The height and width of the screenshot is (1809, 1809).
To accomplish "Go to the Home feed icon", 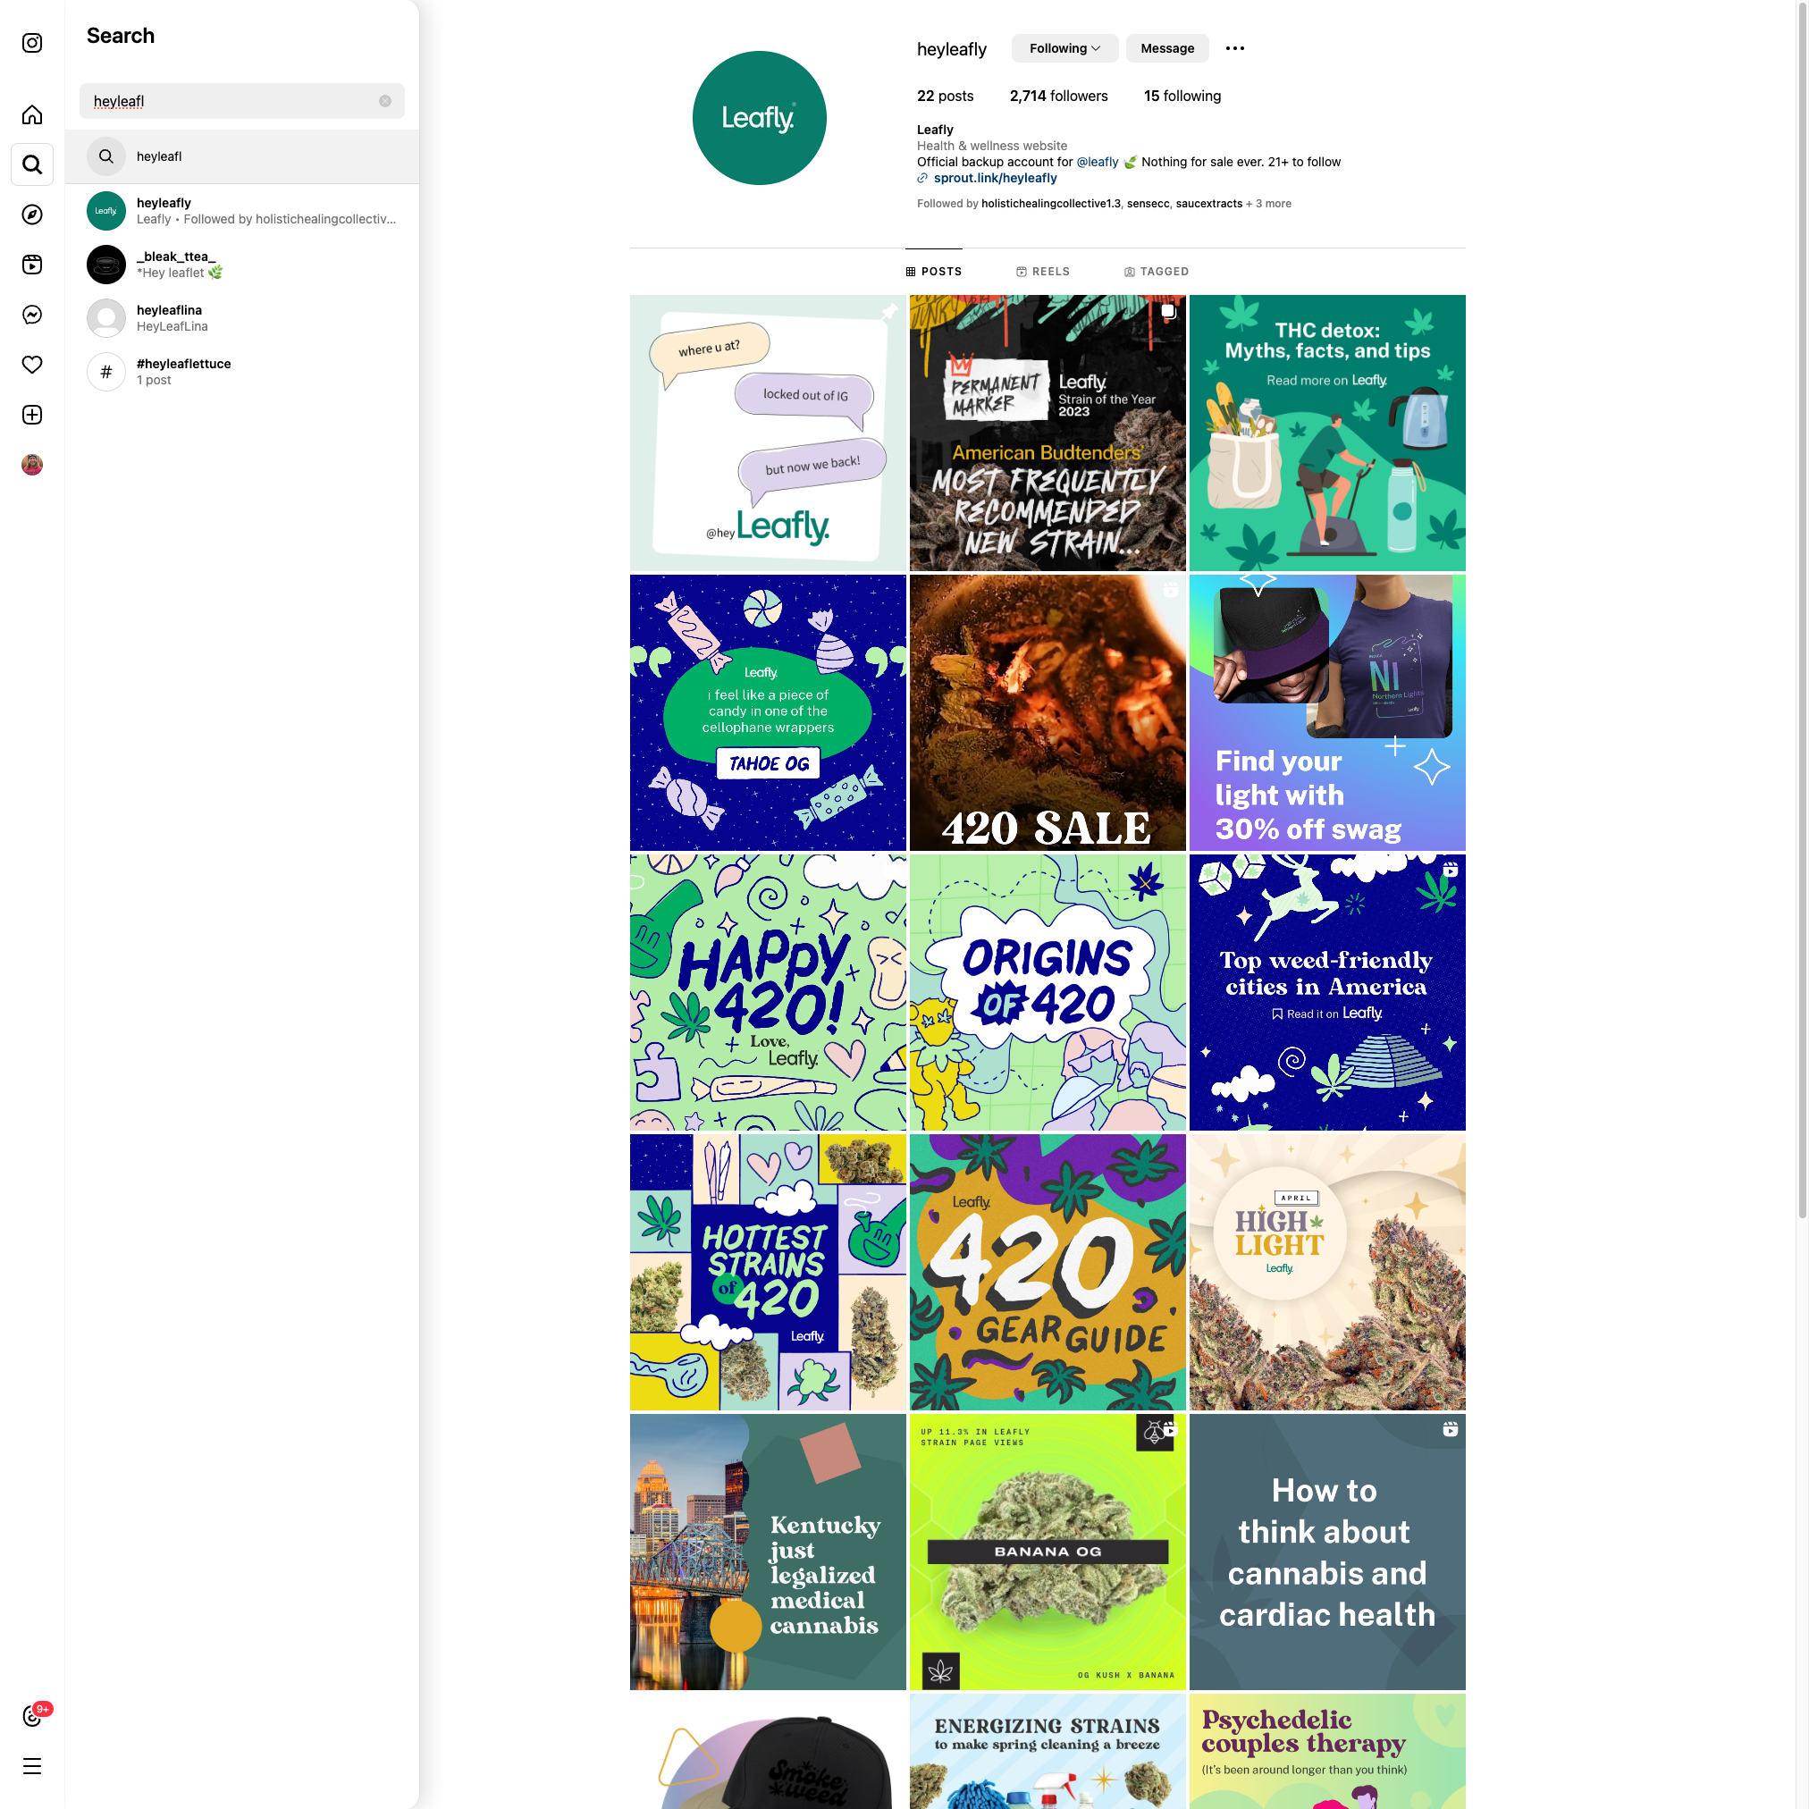I will click(x=32, y=115).
